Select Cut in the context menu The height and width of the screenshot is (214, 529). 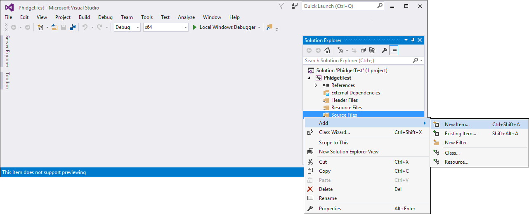pyautogui.click(x=367, y=162)
